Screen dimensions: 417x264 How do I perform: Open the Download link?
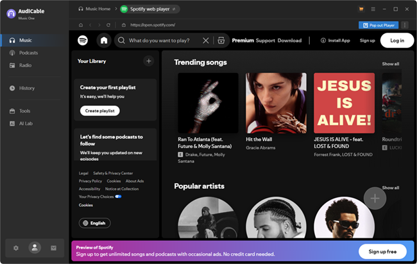tap(289, 40)
